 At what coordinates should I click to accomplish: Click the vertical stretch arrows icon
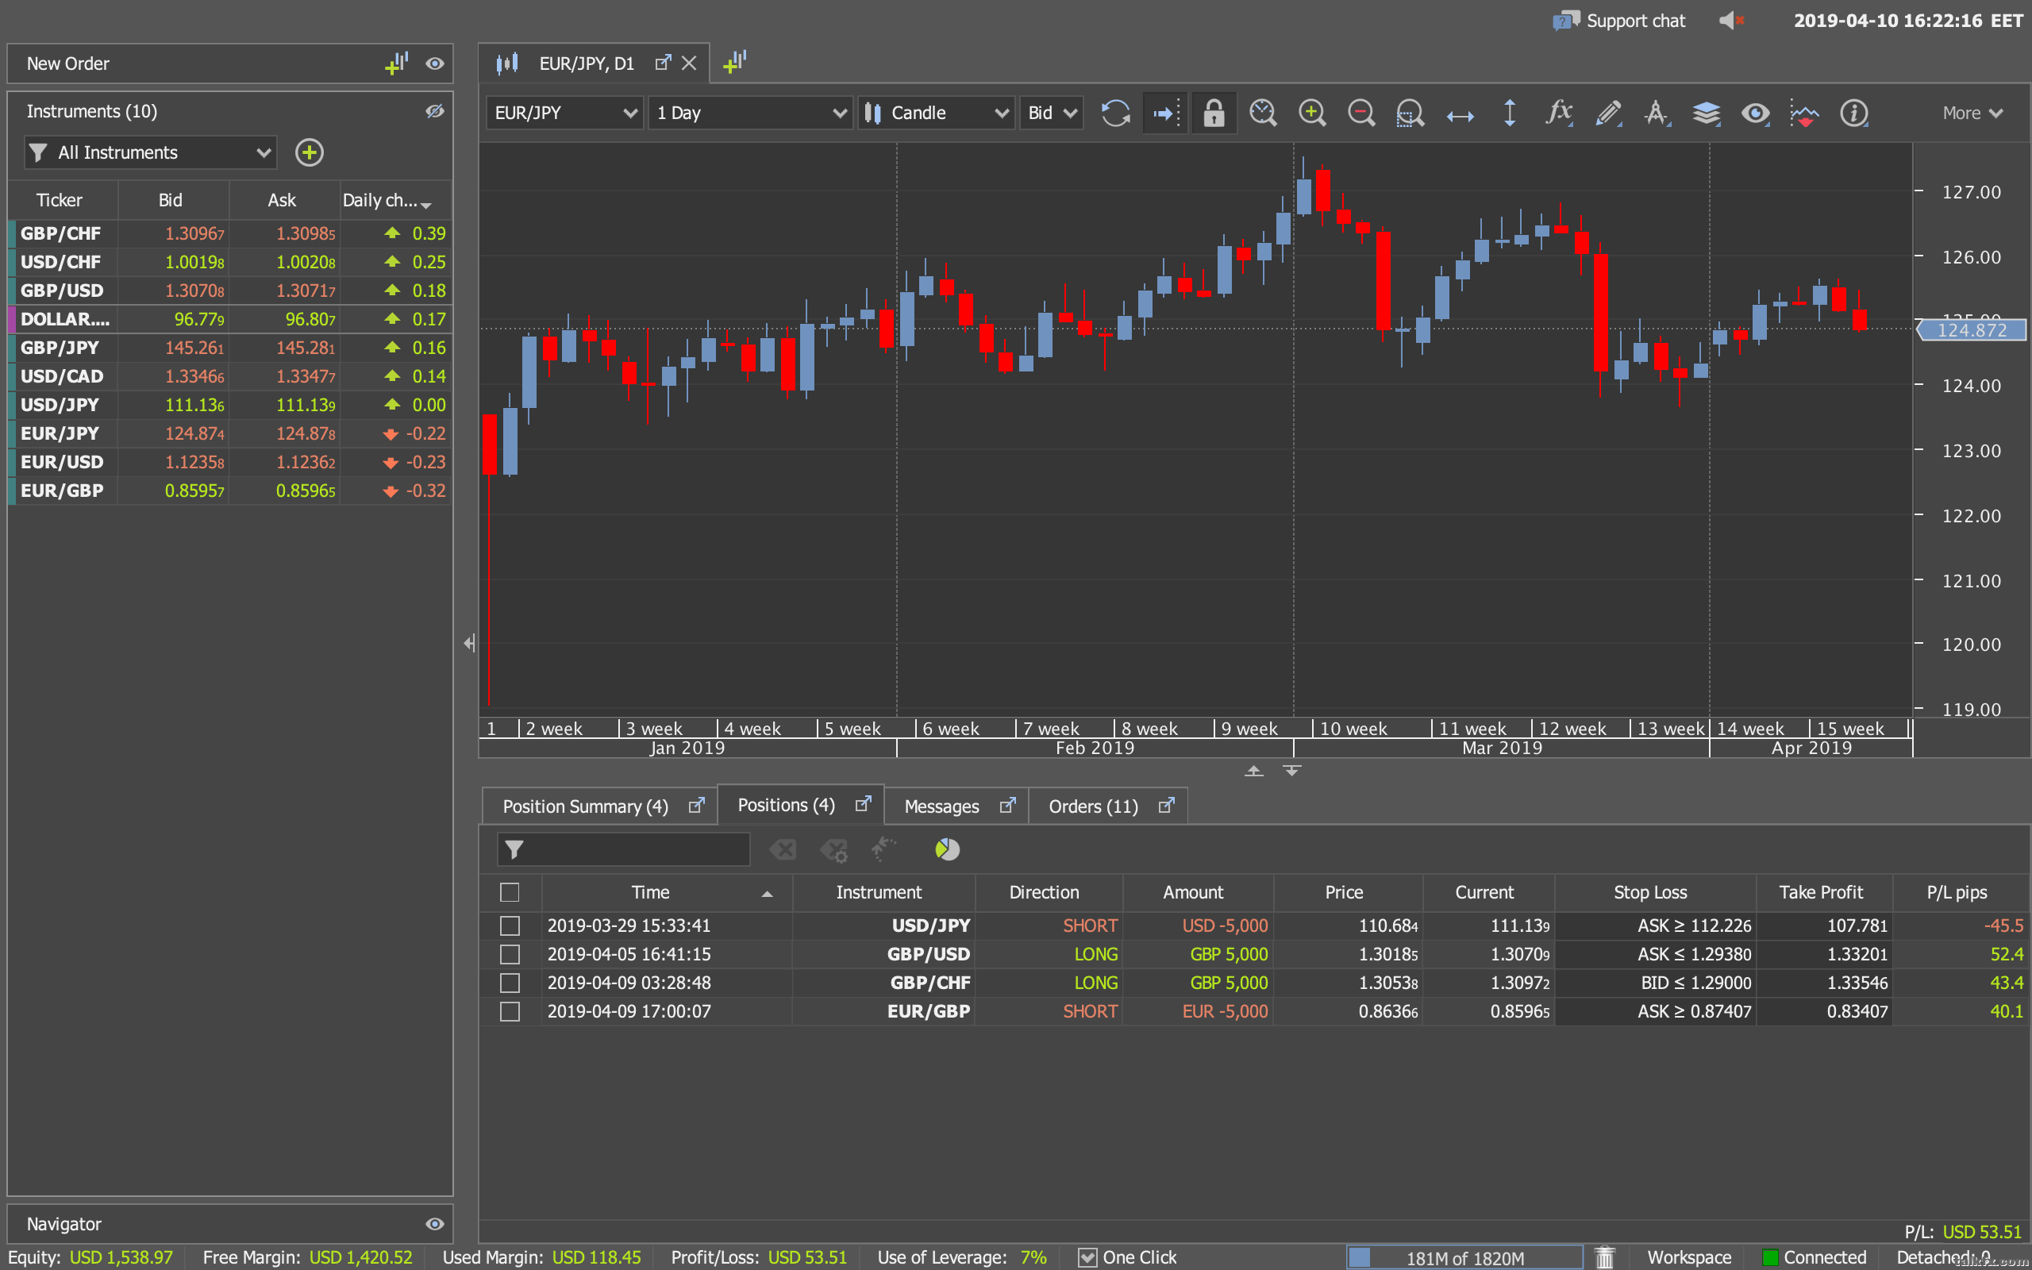(x=1509, y=113)
